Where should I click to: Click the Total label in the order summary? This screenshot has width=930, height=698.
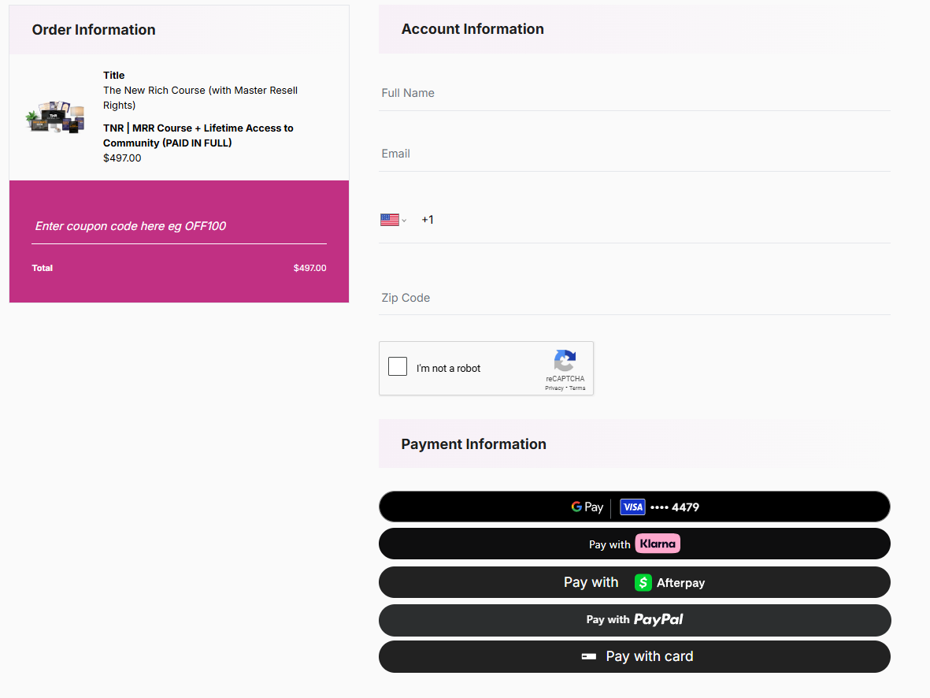[x=42, y=269]
